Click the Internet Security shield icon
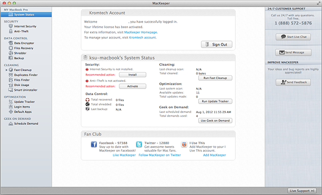The image size is (322, 195). coord(11,26)
